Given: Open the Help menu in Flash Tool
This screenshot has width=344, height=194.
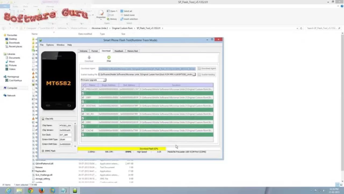Looking at the screenshot, I should point(70,45).
